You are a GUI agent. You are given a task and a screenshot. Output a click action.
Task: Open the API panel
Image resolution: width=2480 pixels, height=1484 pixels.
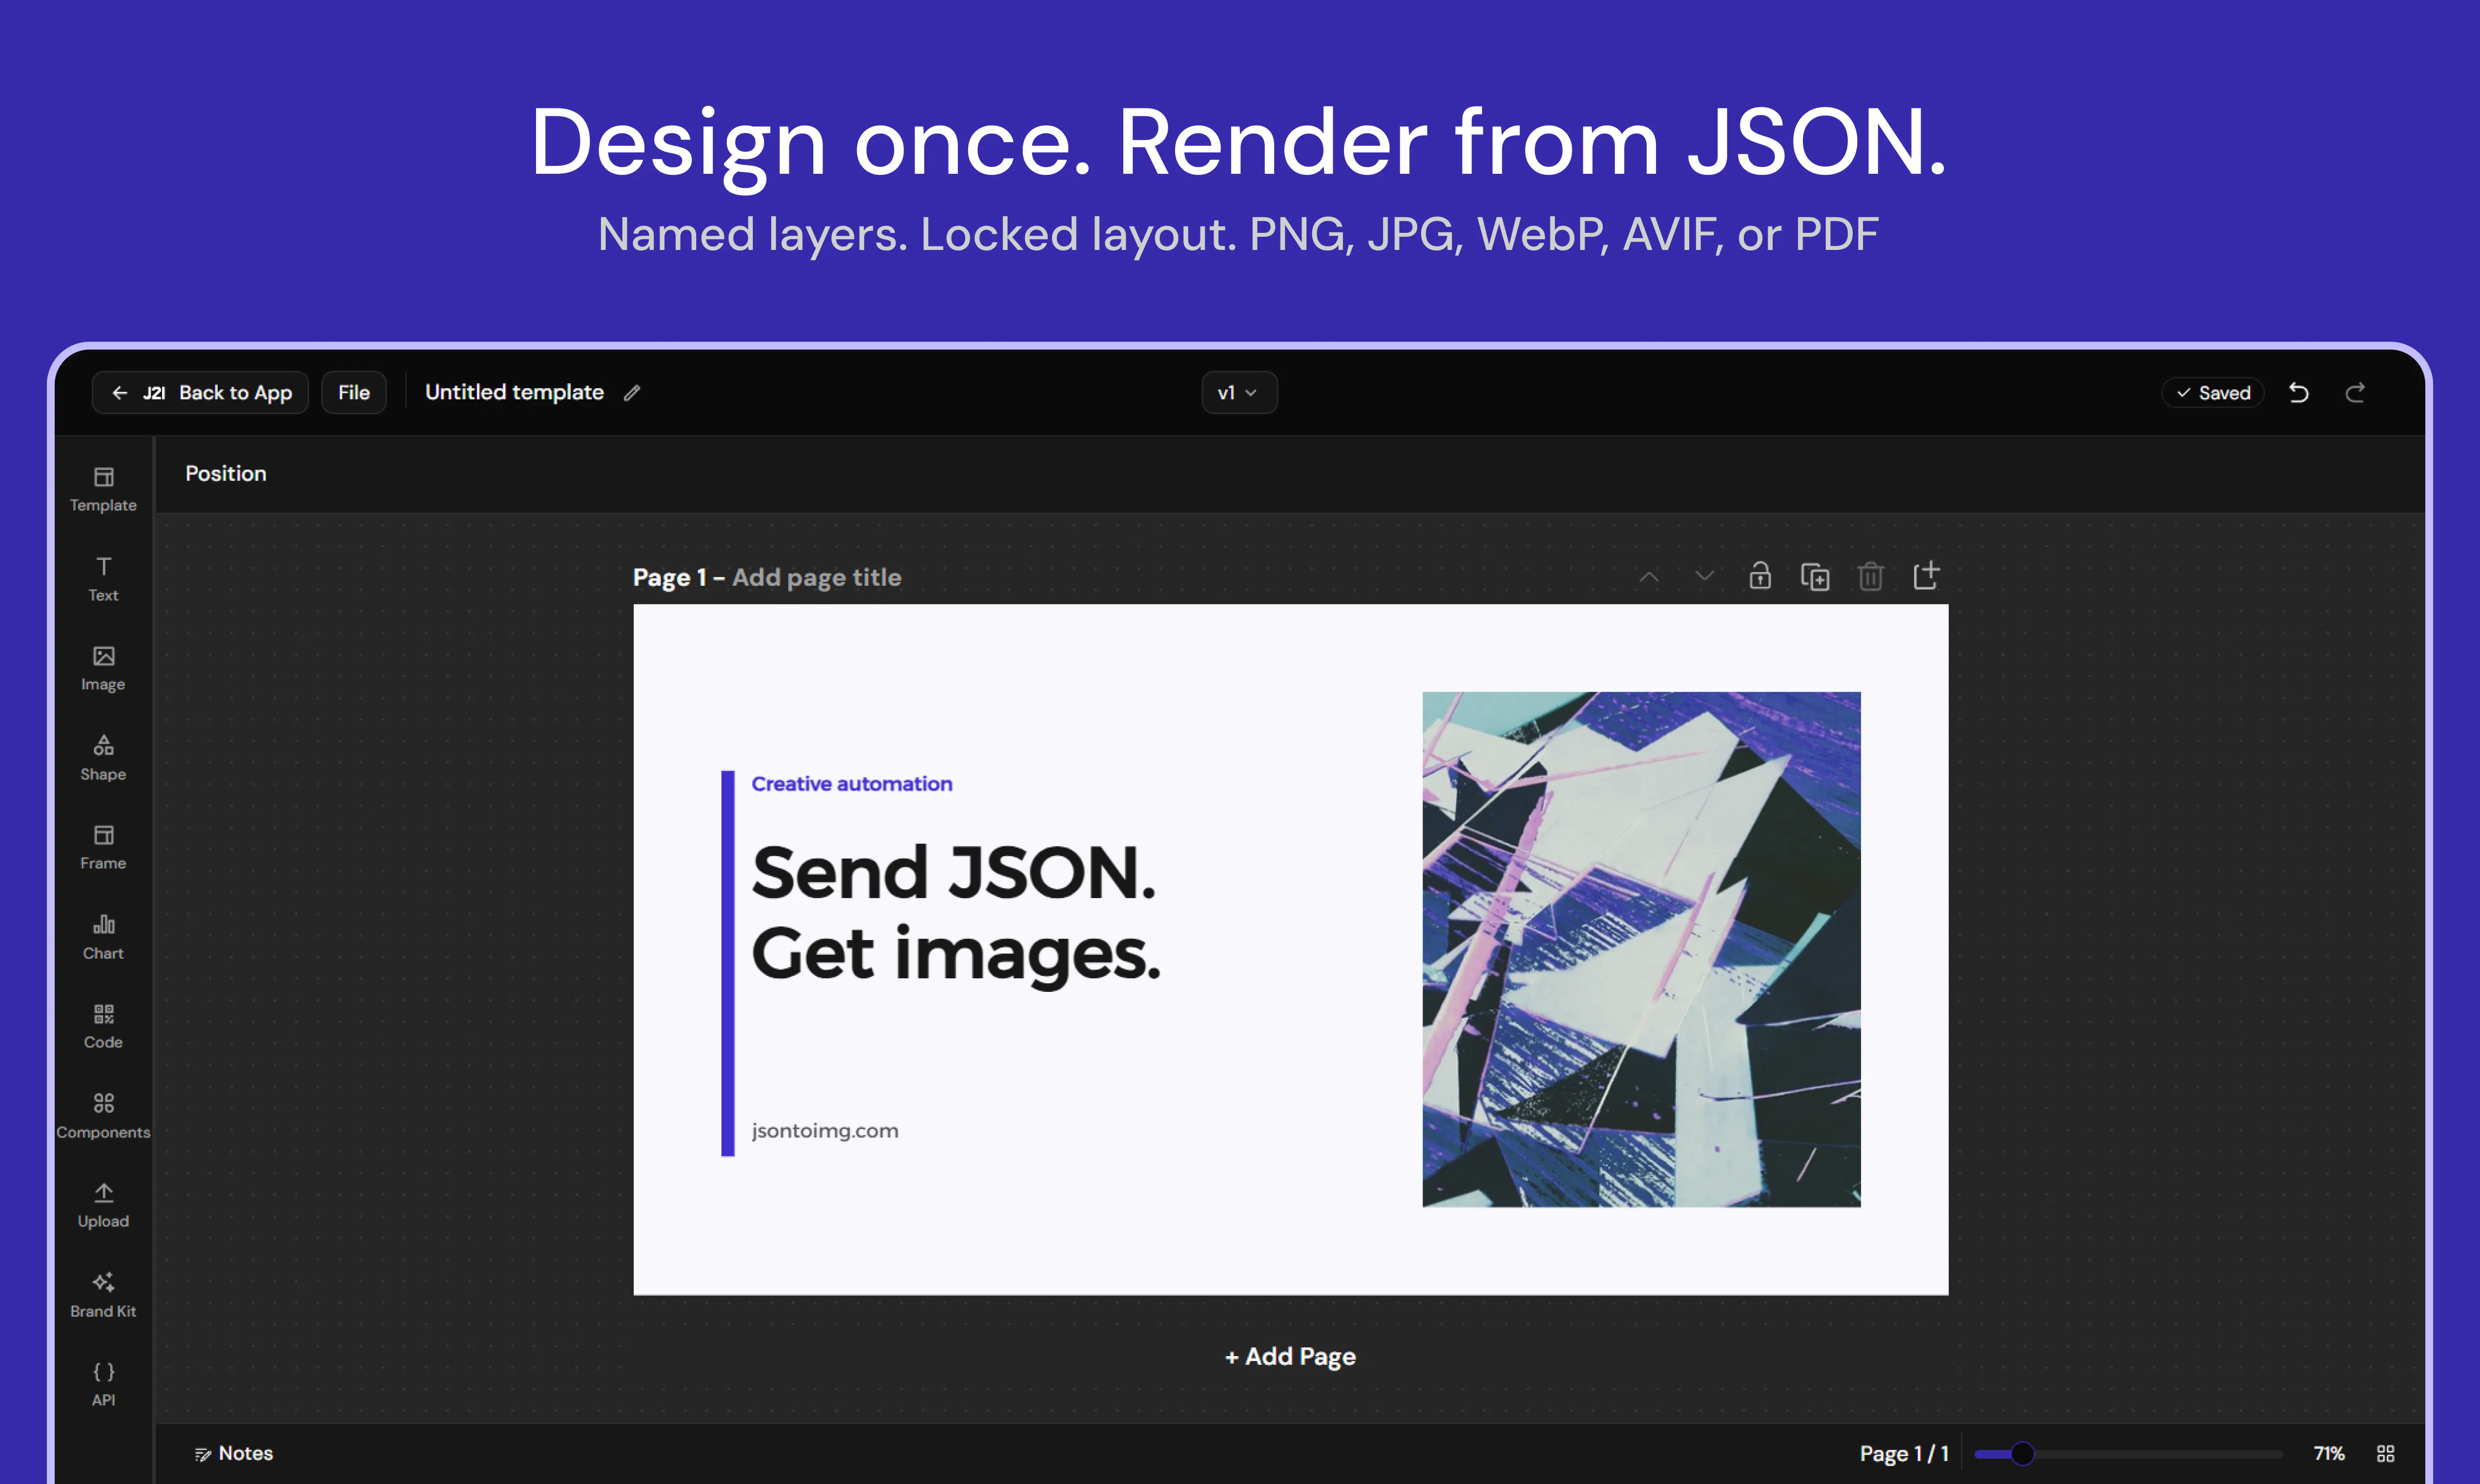click(103, 1384)
